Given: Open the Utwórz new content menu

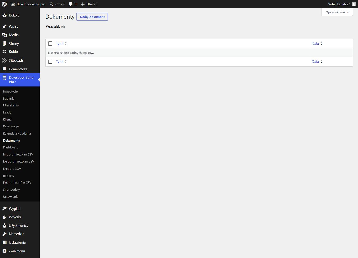Looking at the screenshot, I should click(x=92, y=4).
